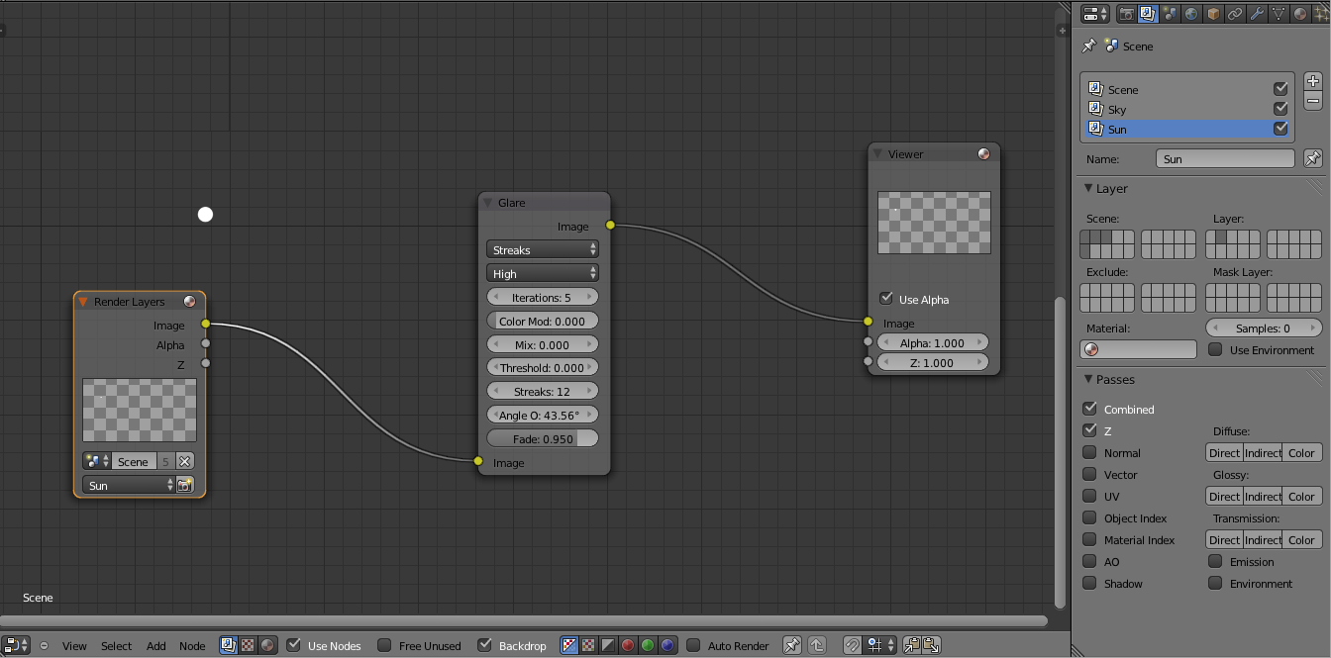The width and height of the screenshot is (1331, 658).
Task: Toggle Use Alpha in Viewer node
Action: coord(885,299)
